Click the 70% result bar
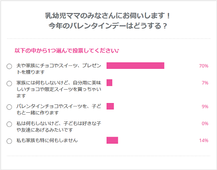 (135, 66)
